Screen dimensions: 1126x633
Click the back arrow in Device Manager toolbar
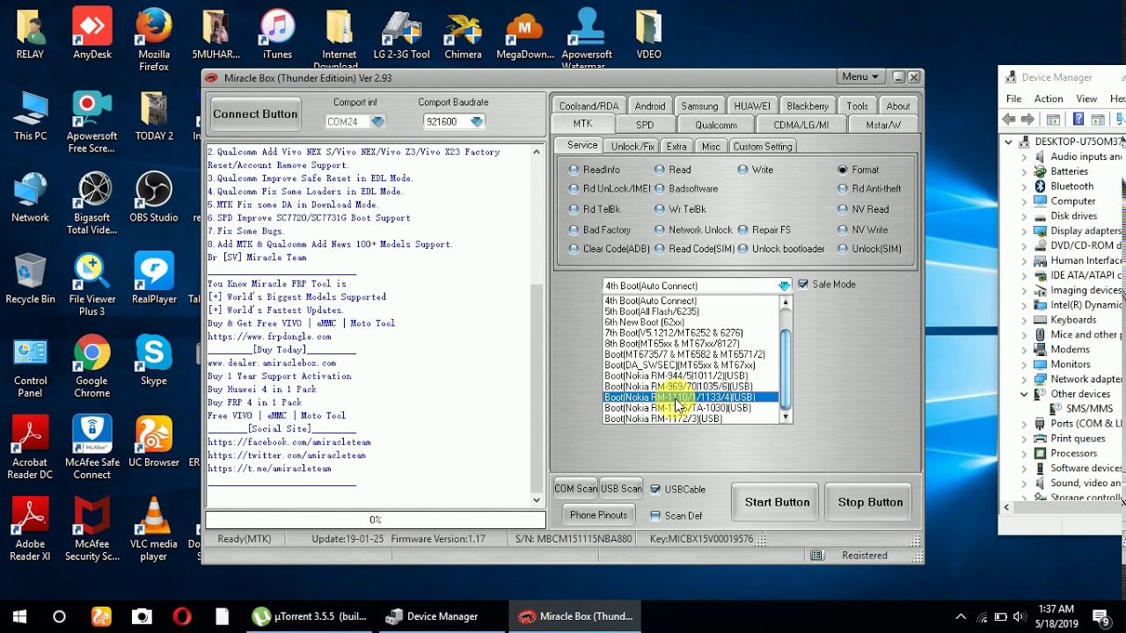point(1009,120)
